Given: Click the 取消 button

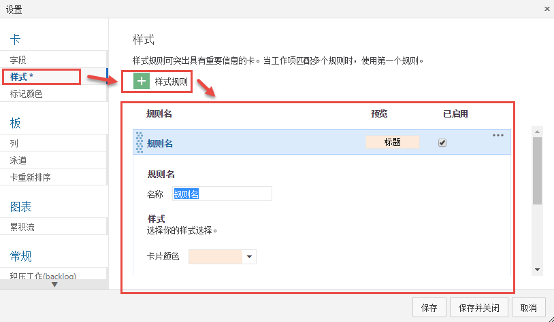Looking at the screenshot, I should tap(529, 308).
